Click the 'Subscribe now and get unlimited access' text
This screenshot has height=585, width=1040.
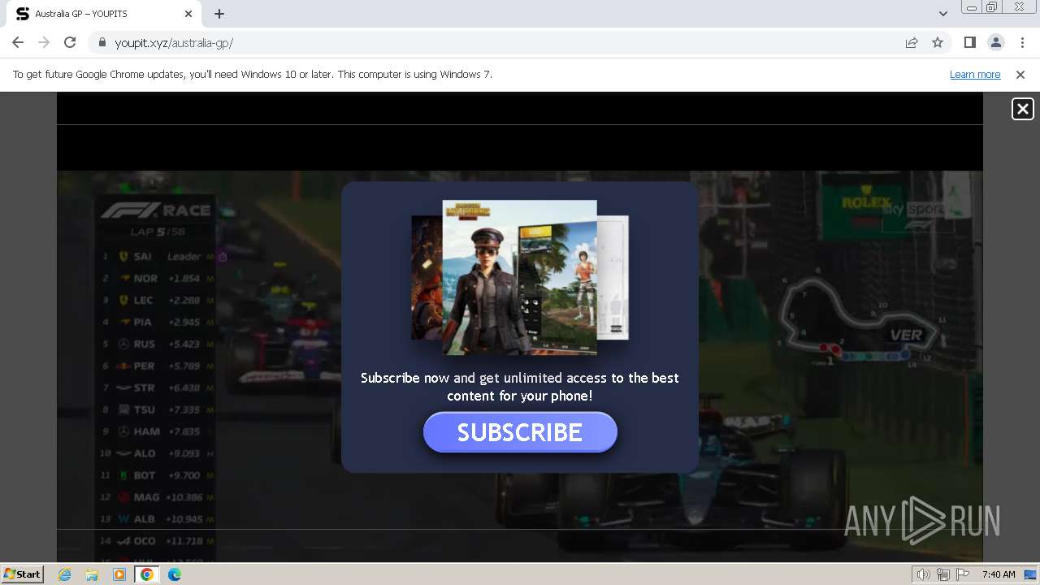[520, 387]
